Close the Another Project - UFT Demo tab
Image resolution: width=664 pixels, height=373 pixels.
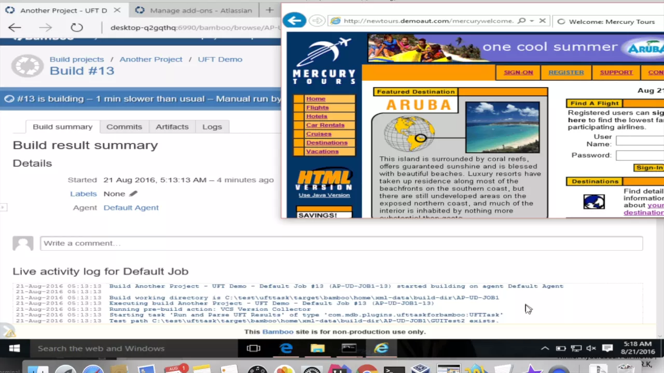point(117,10)
